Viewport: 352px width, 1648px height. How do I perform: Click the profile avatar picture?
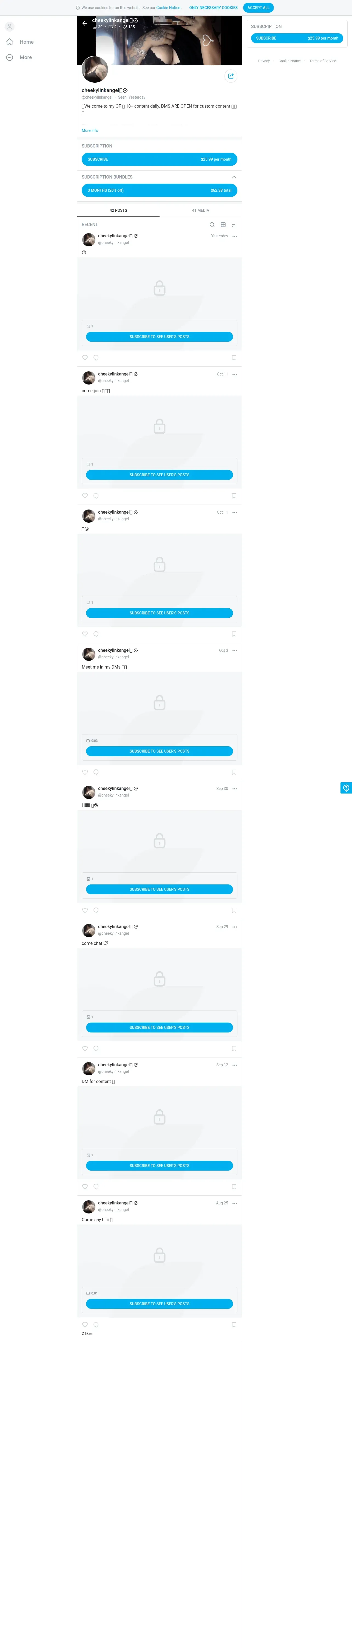(95, 69)
